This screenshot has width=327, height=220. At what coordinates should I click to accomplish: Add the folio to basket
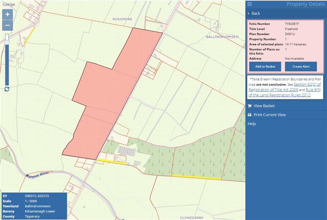pyautogui.click(x=265, y=67)
